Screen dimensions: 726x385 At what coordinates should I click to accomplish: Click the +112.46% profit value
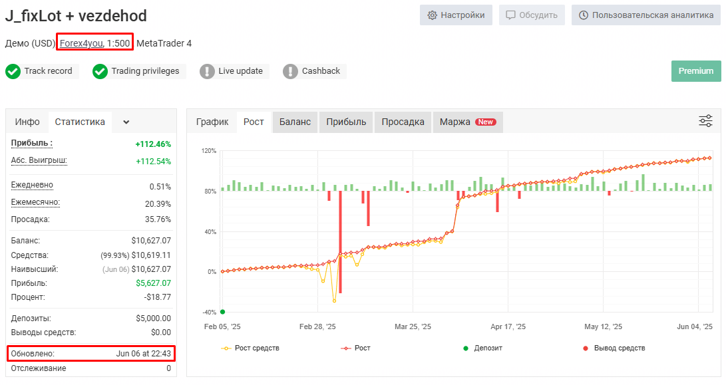pos(153,144)
